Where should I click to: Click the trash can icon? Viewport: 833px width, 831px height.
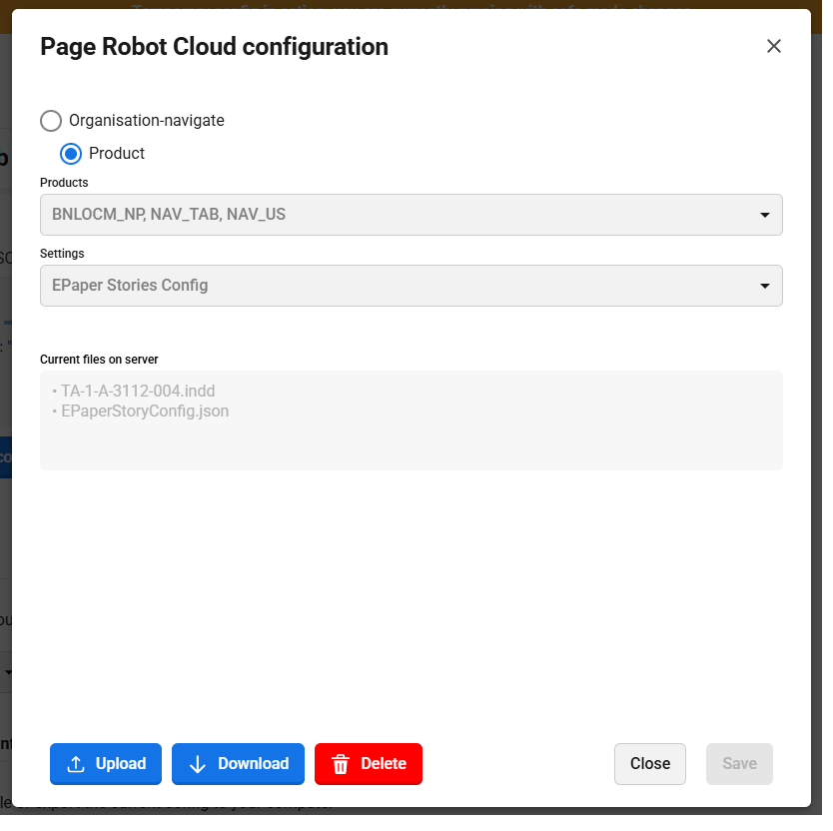[x=341, y=764]
